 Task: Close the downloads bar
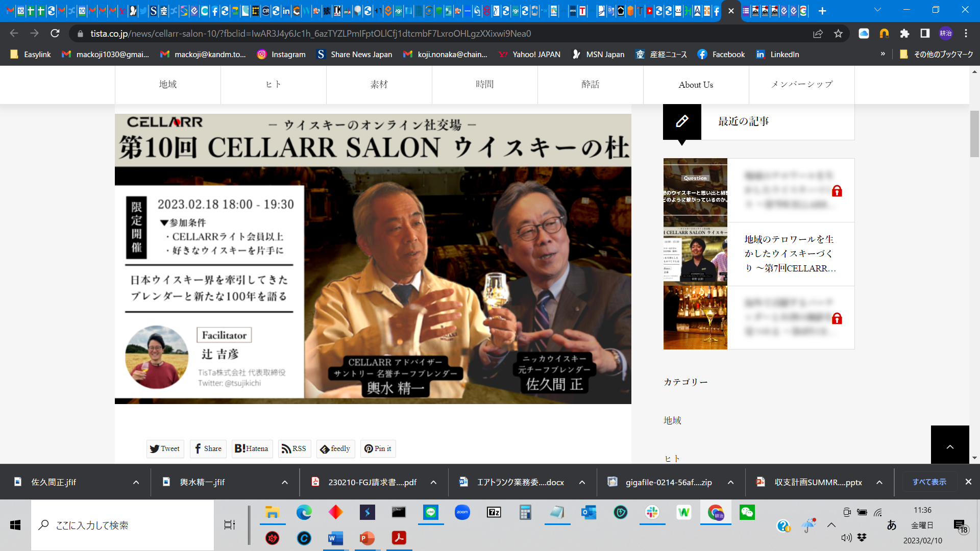coord(968,482)
